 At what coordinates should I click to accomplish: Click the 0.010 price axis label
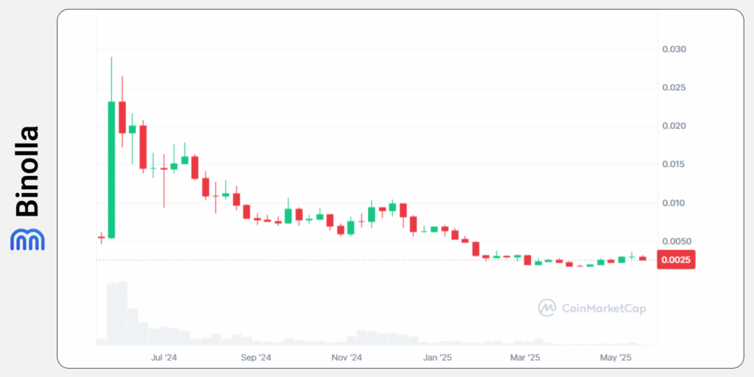pos(675,202)
